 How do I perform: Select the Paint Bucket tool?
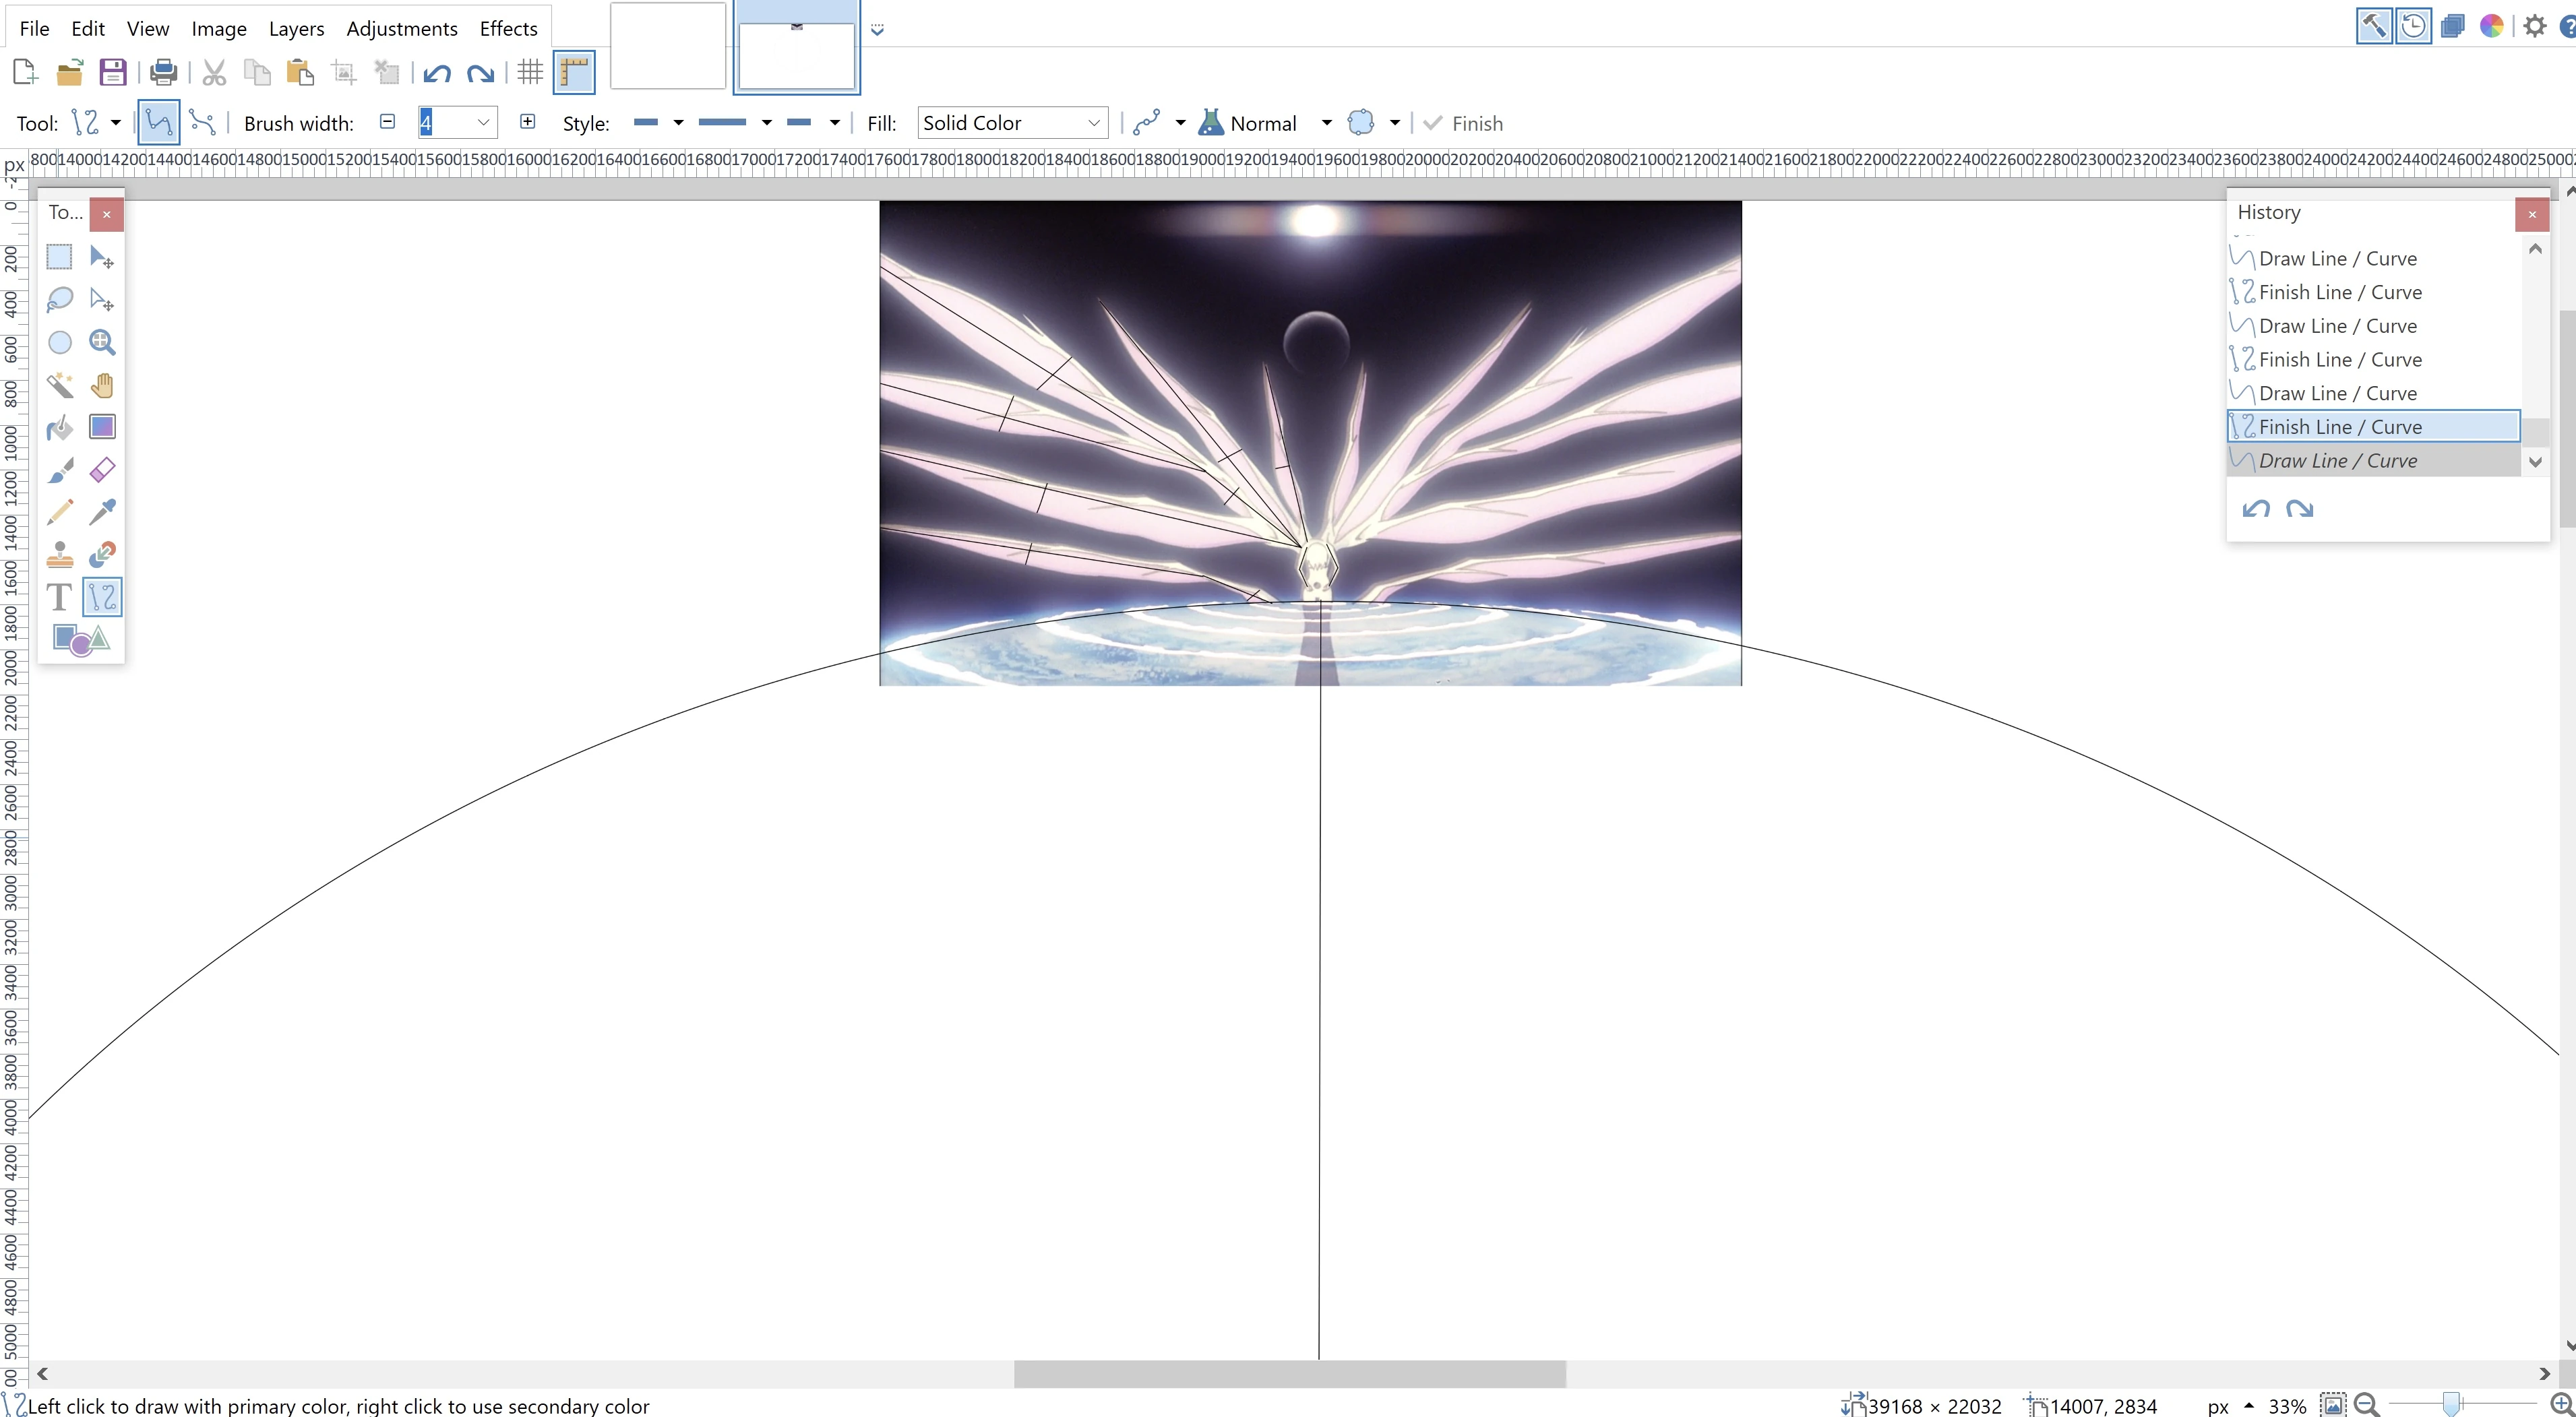click(59, 428)
